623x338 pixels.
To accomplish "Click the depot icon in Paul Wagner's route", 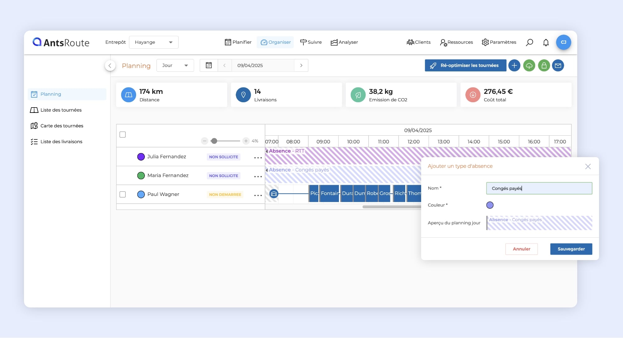I will pos(273,194).
